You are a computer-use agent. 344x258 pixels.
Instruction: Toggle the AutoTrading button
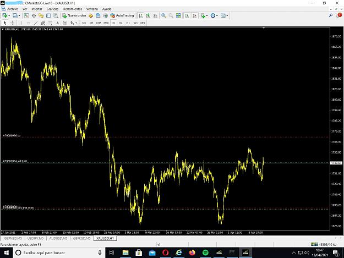122,15
